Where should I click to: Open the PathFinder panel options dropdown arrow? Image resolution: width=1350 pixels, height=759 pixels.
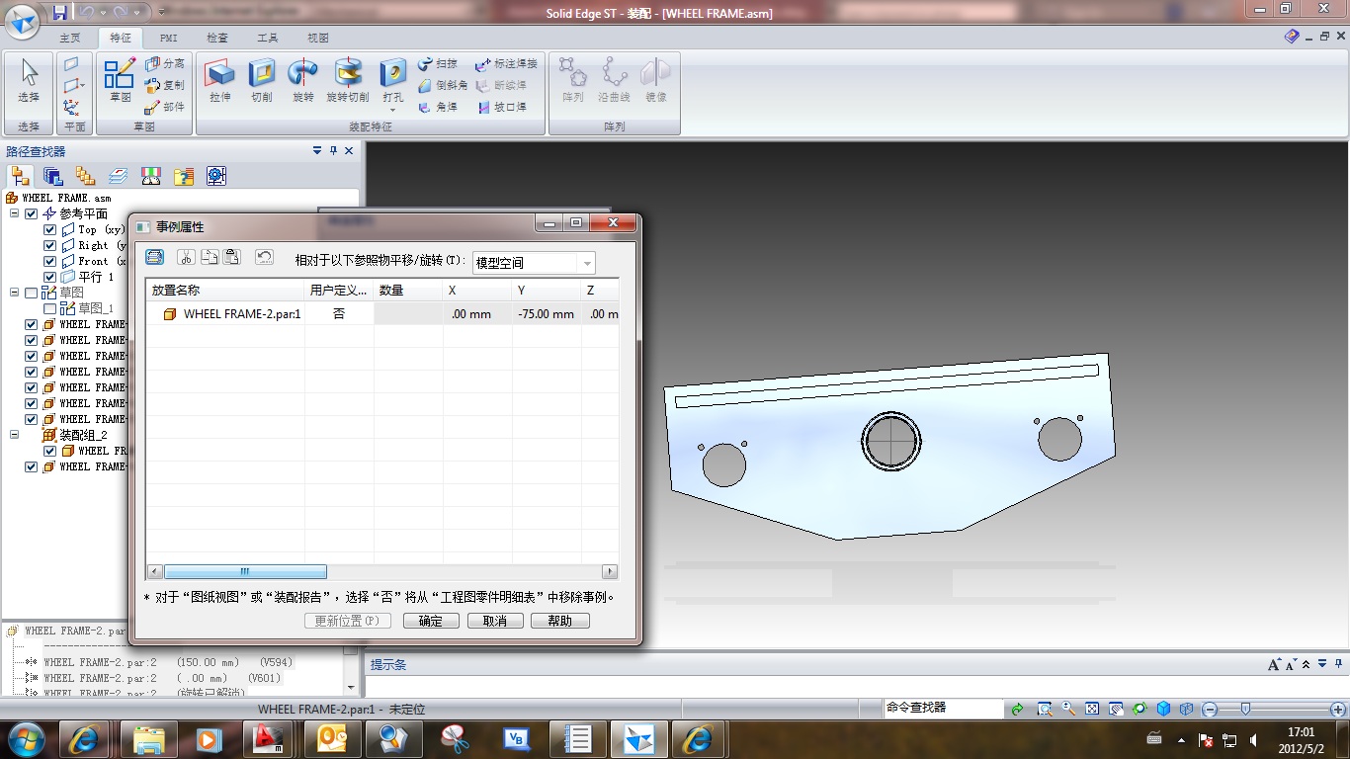[x=317, y=151]
